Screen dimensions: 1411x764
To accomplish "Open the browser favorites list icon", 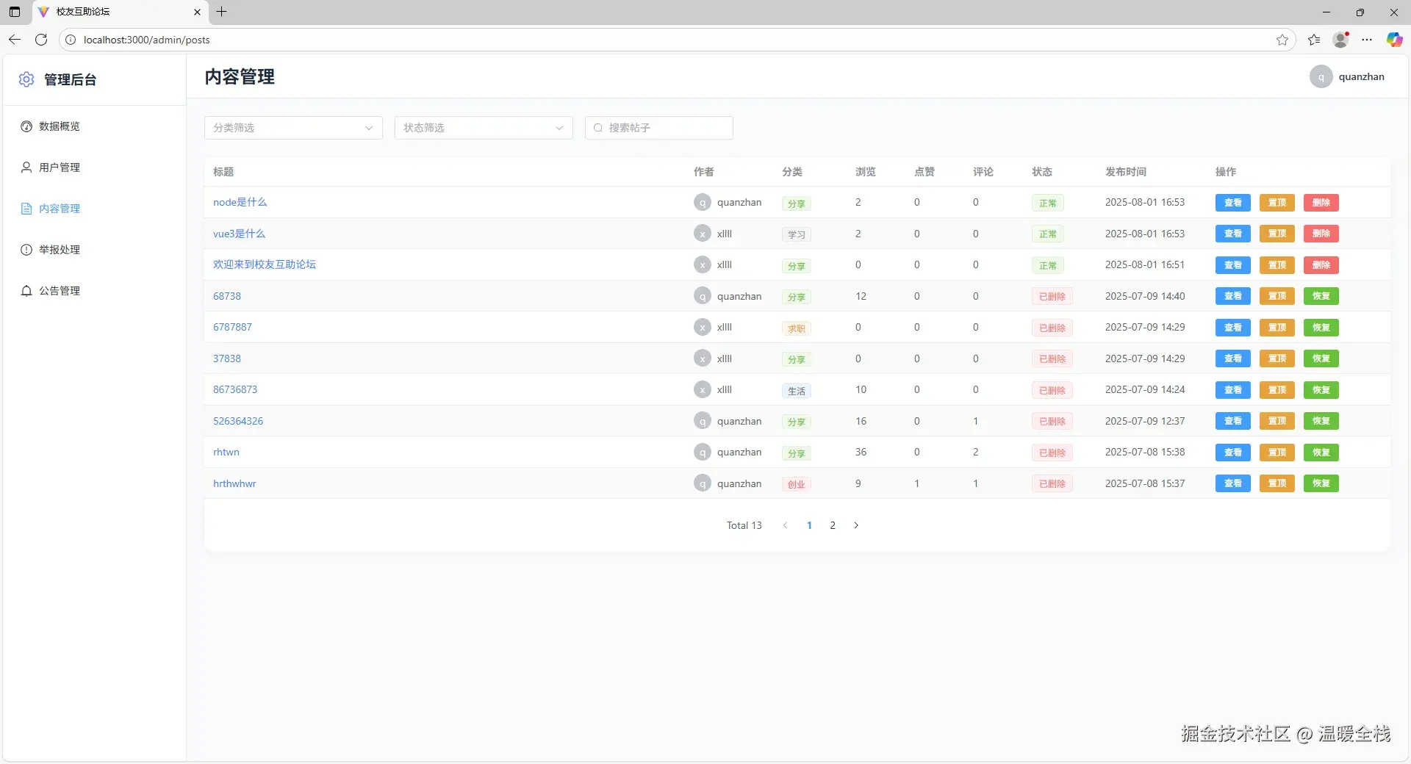I will coord(1314,40).
